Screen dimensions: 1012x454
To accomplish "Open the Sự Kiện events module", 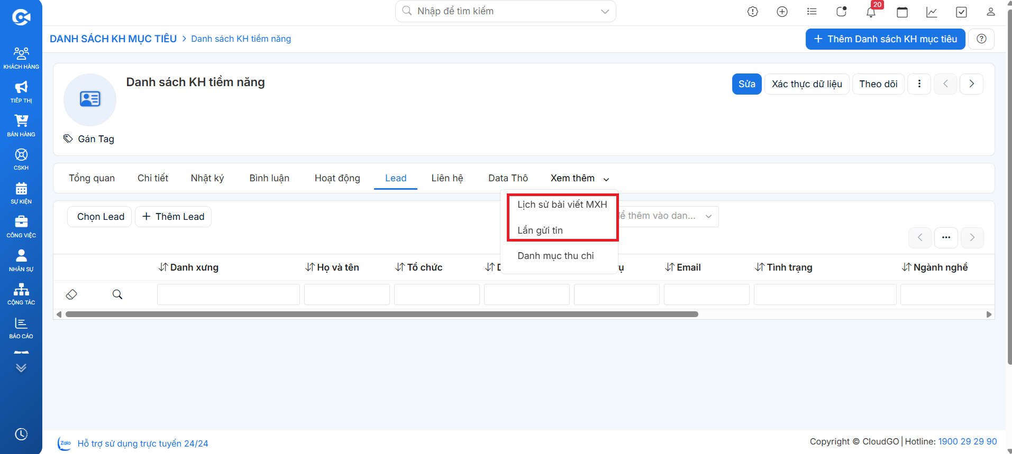I will (x=21, y=193).
